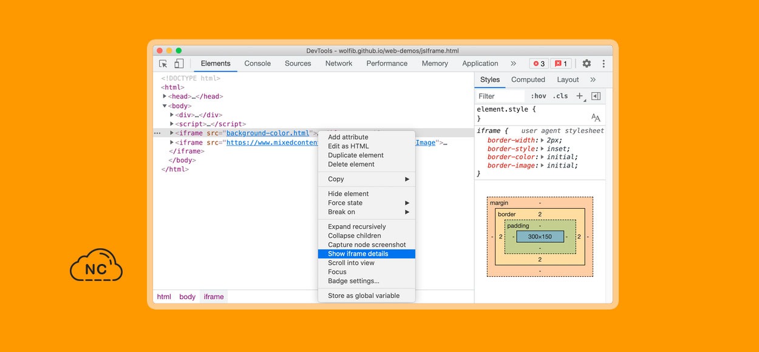Open the Application tab
The width and height of the screenshot is (759, 352).
480,64
